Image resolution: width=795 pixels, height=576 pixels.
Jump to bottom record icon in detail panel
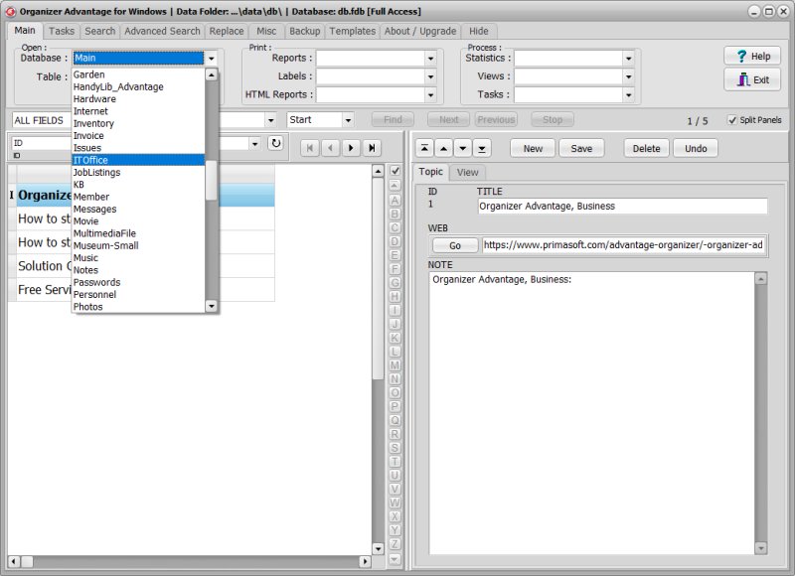click(x=482, y=148)
